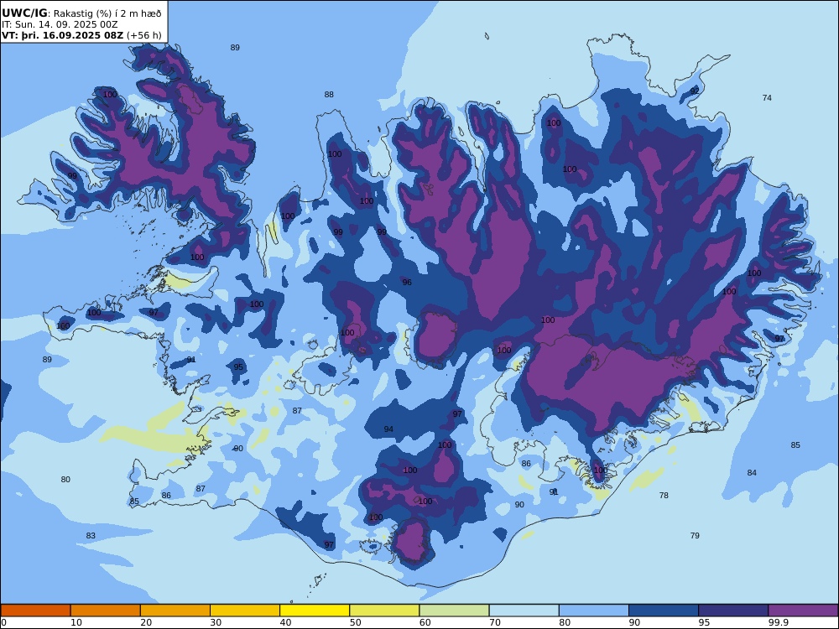
Task: Select the bright yellow 40–50 legend swatch
Action: [315, 611]
